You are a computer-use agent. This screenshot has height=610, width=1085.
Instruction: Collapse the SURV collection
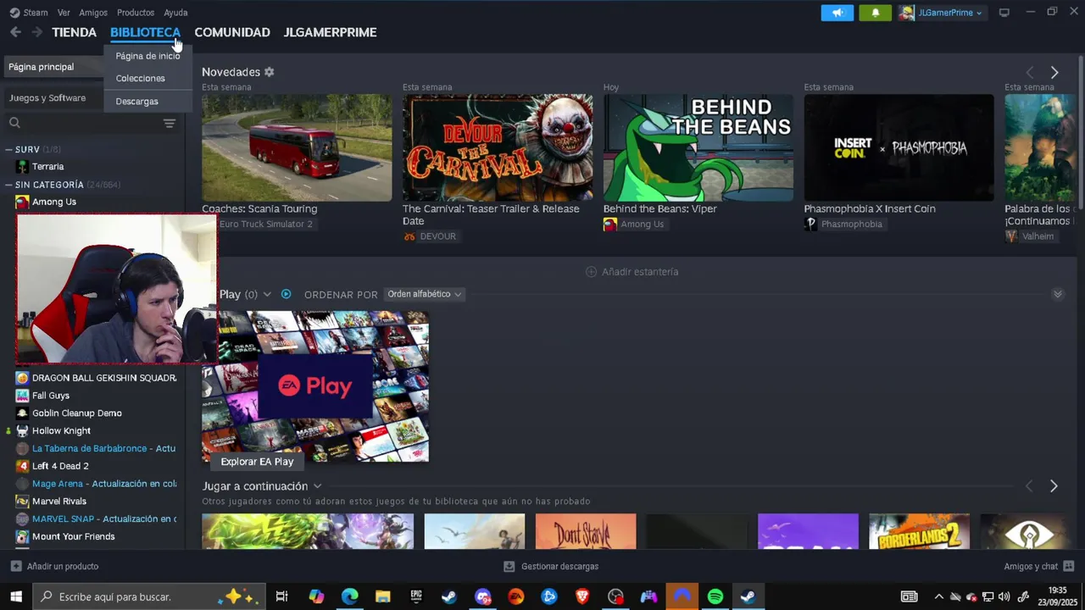[x=8, y=149]
